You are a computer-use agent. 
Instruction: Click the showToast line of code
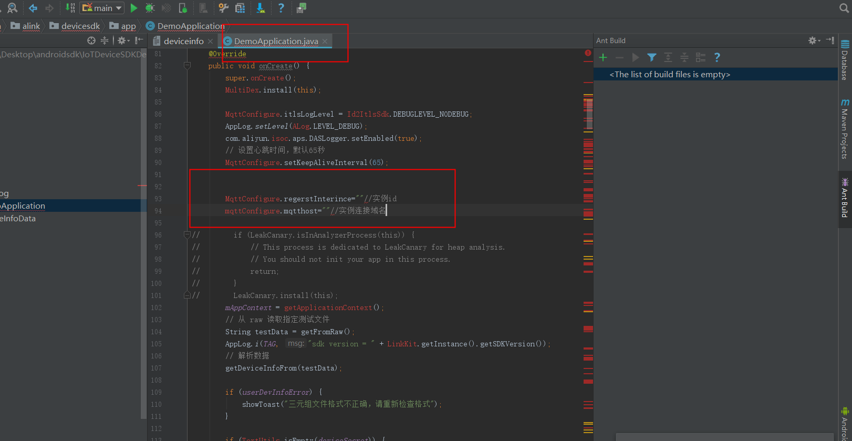pyautogui.click(x=342, y=404)
